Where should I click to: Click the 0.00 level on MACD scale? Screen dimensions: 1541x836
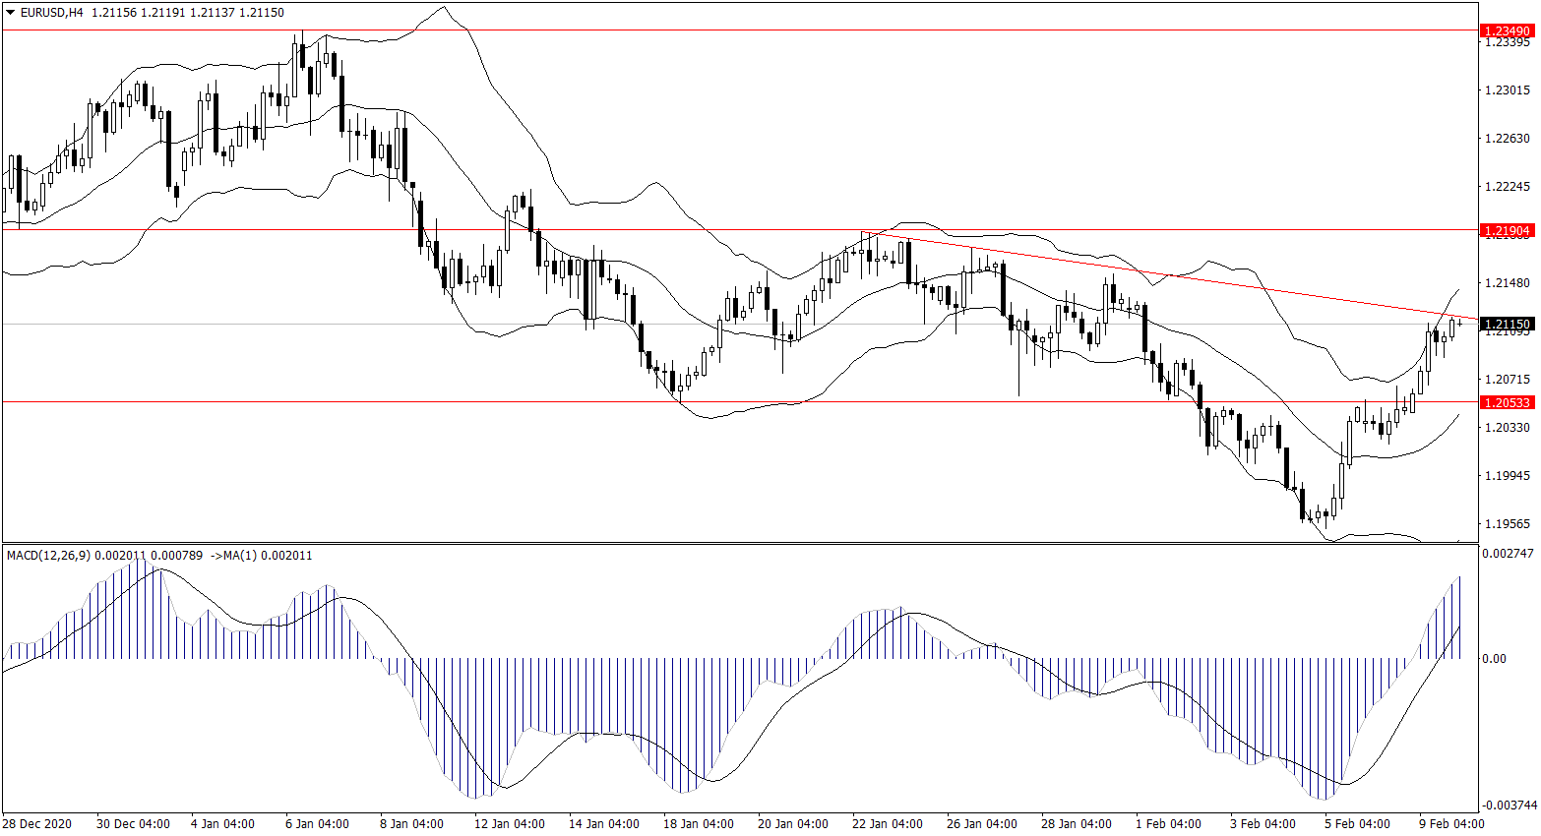pyautogui.click(x=1494, y=659)
